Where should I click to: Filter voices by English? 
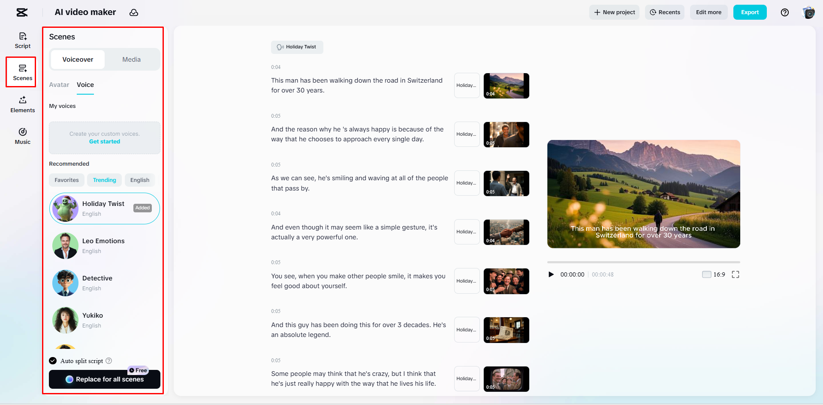(140, 180)
